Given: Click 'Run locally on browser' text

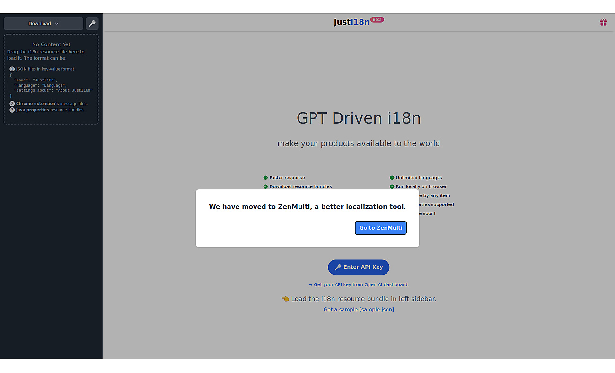Looking at the screenshot, I should click(421, 186).
